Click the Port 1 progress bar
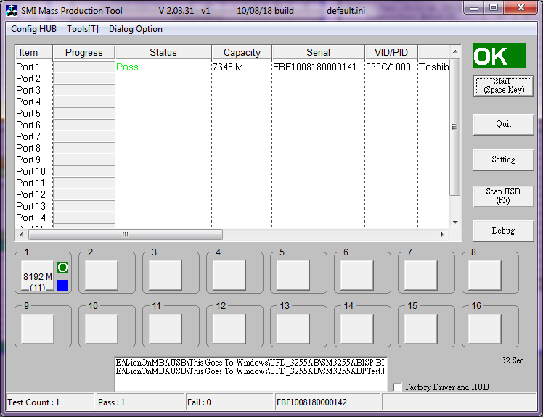This screenshot has width=543, height=417. (x=83, y=67)
